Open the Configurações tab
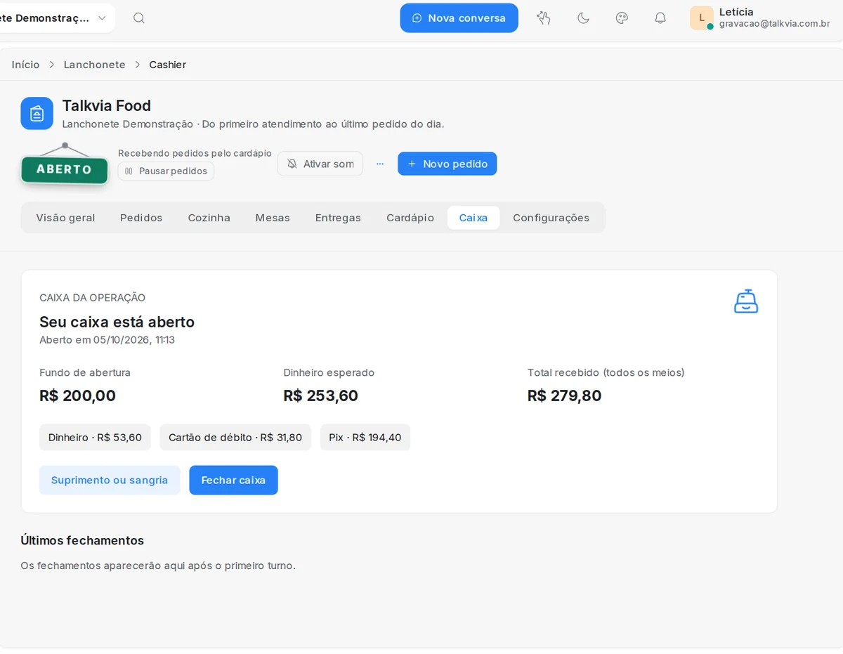Screen dimensions: 843x654 coord(551,218)
